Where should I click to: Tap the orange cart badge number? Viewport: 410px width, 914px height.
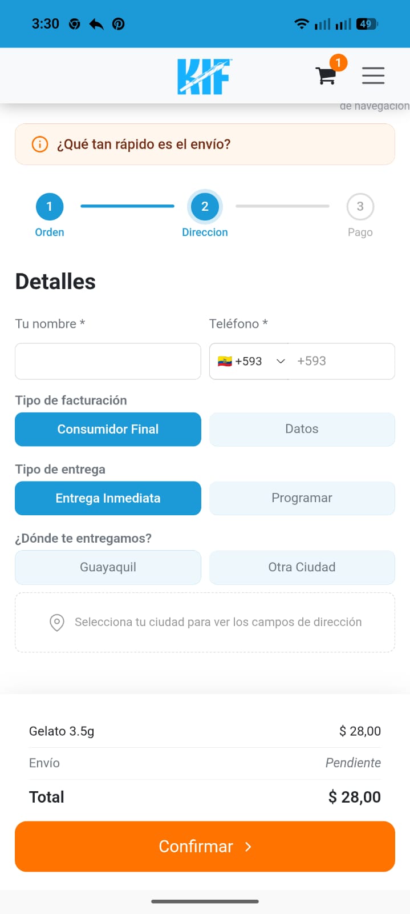[x=338, y=63]
